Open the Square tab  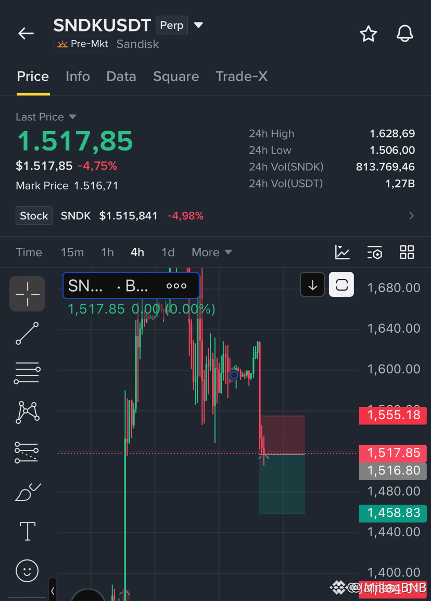(x=176, y=76)
